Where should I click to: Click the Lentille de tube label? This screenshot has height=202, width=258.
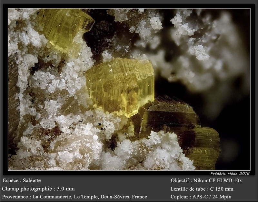[188, 189]
